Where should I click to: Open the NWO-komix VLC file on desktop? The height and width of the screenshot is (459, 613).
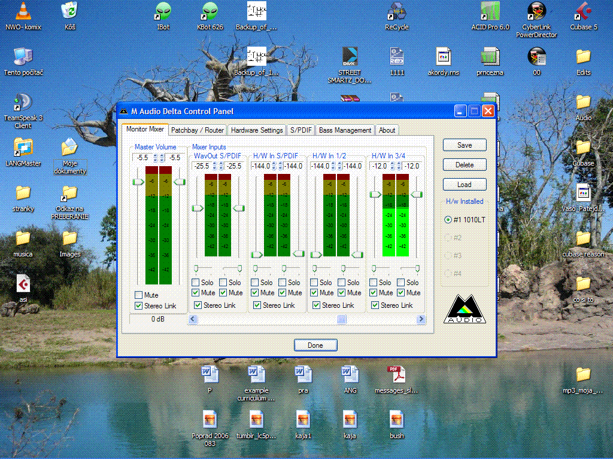pyautogui.click(x=23, y=16)
